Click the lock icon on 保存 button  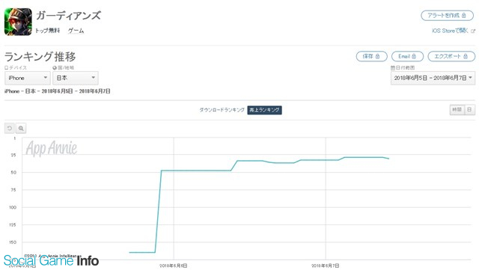point(377,56)
